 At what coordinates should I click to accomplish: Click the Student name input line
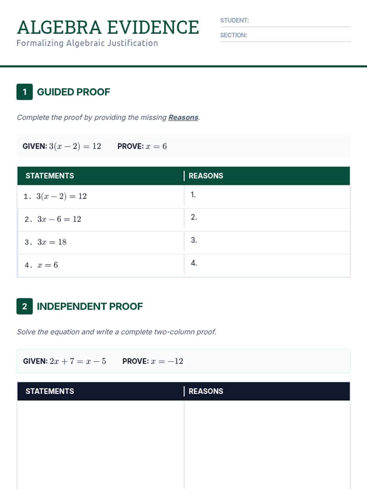(300, 21)
